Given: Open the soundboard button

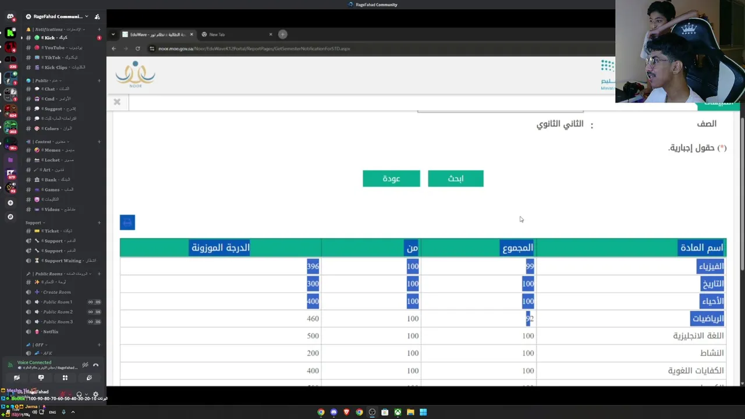Looking at the screenshot, I should pyautogui.click(x=89, y=378).
